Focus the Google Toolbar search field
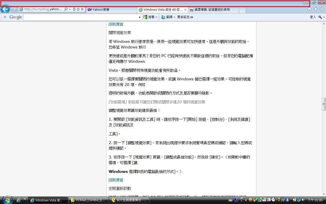326x204 pixels. coord(81,17)
